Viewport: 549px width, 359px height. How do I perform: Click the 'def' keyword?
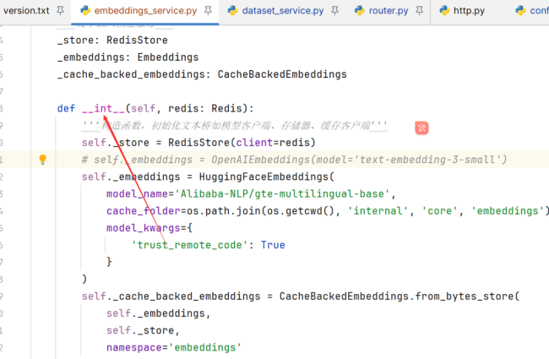click(x=66, y=109)
